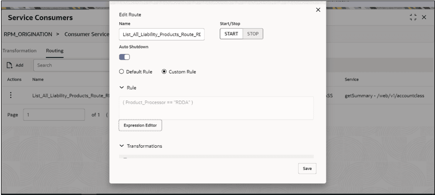
Task: Close the Service Consumers panel
Action: (x=424, y=17)
